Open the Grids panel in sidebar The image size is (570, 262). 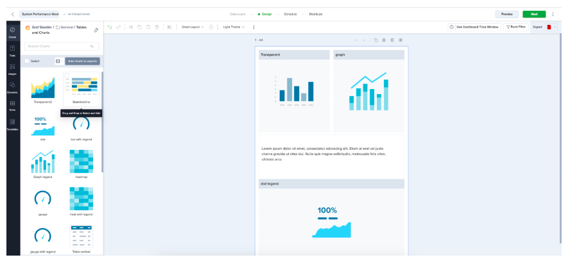13,105
